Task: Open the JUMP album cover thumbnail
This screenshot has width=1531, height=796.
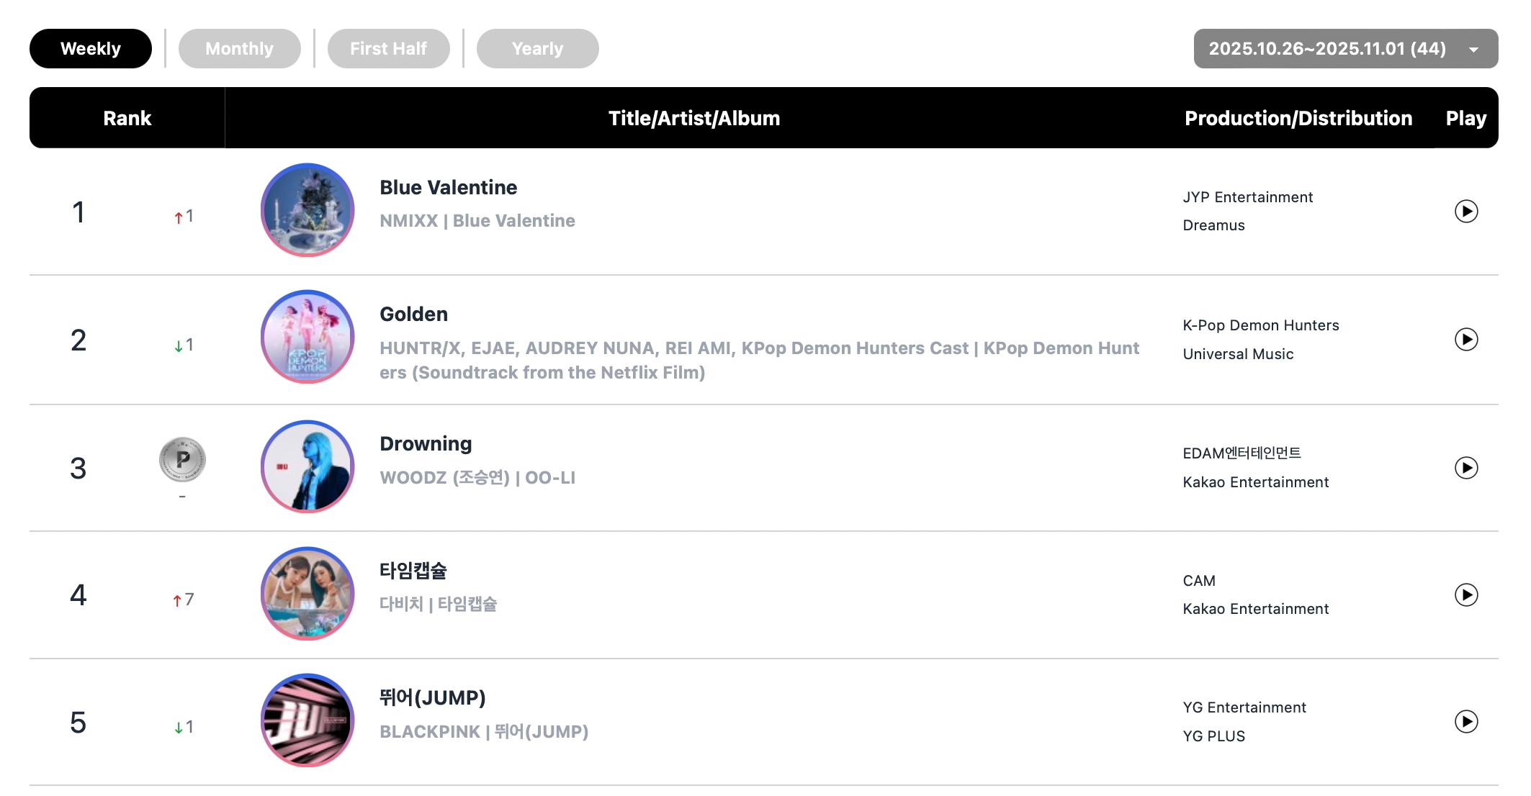Action: pos(307,720)
